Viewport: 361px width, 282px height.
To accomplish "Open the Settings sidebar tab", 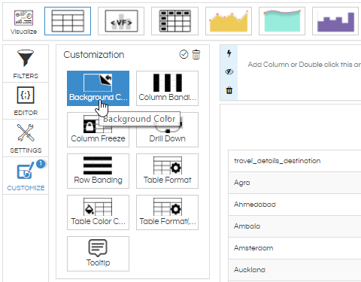I will click(x=26, y=138).
